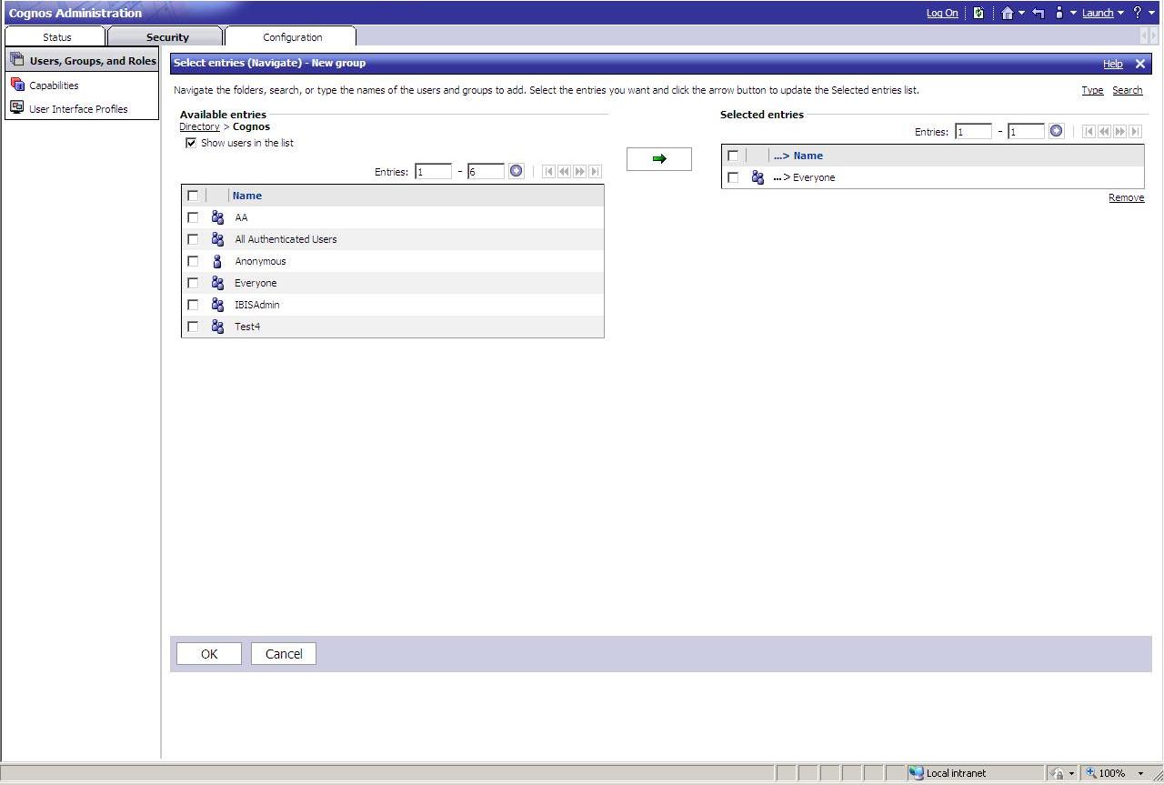
Task: Toggle the 'Show users in the list' checkbox
Action: coord(191,142)
